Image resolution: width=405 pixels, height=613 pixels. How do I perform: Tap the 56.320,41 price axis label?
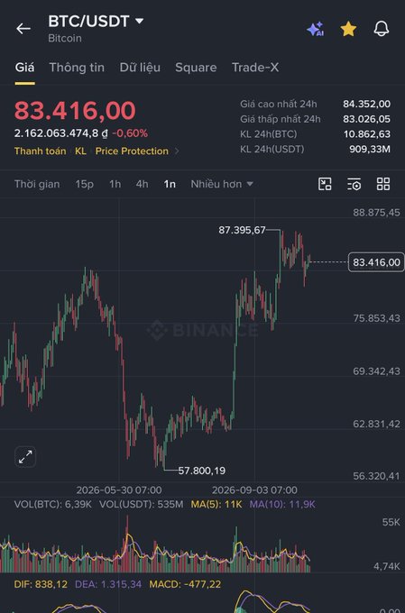coord(376,476)
